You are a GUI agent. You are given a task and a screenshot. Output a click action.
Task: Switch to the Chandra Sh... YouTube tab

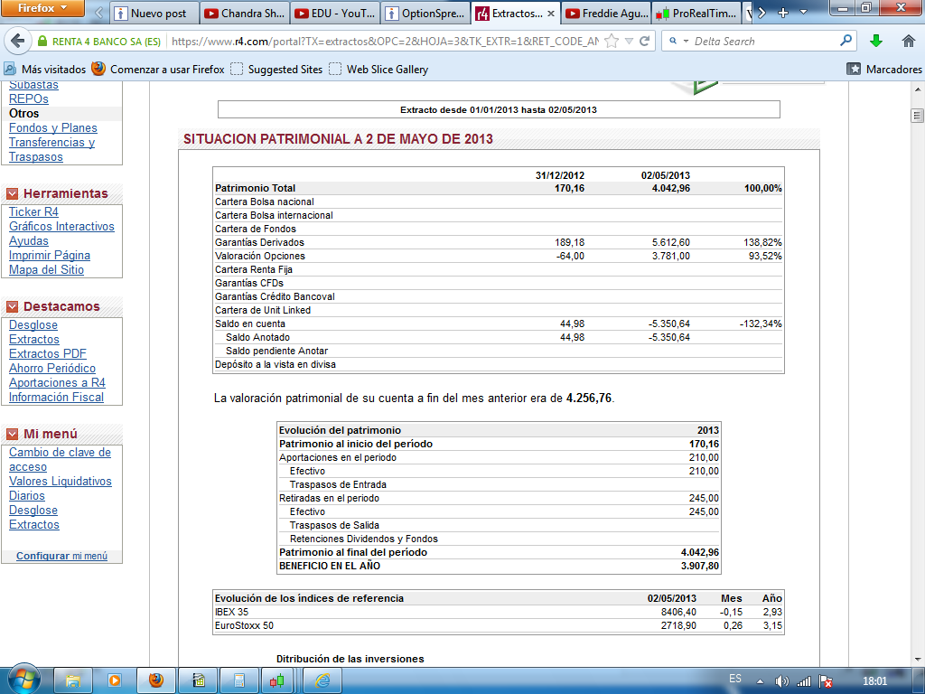point(245,13)
